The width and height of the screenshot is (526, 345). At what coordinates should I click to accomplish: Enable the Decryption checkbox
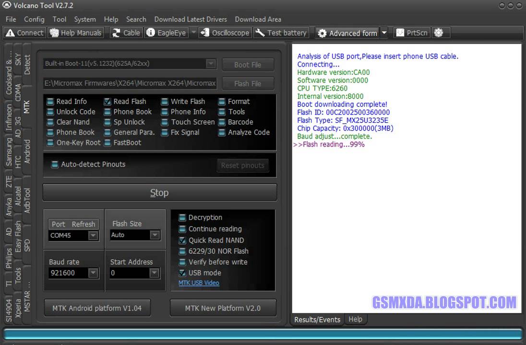click(182, 218)
